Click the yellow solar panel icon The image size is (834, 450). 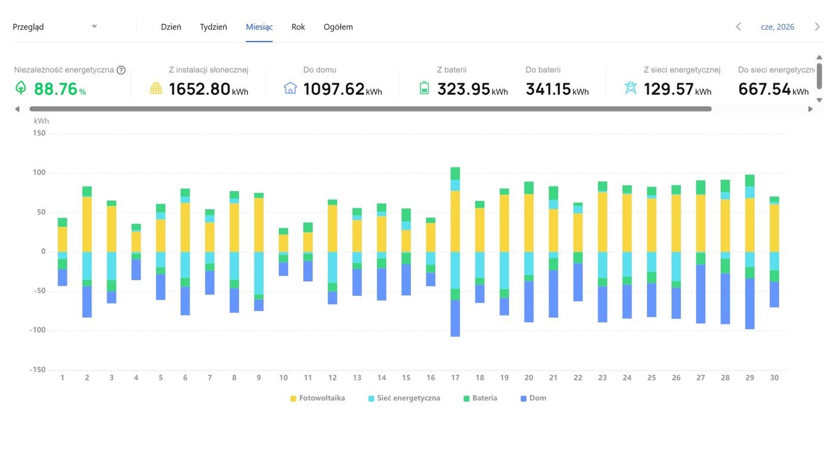tap(155, 89)
